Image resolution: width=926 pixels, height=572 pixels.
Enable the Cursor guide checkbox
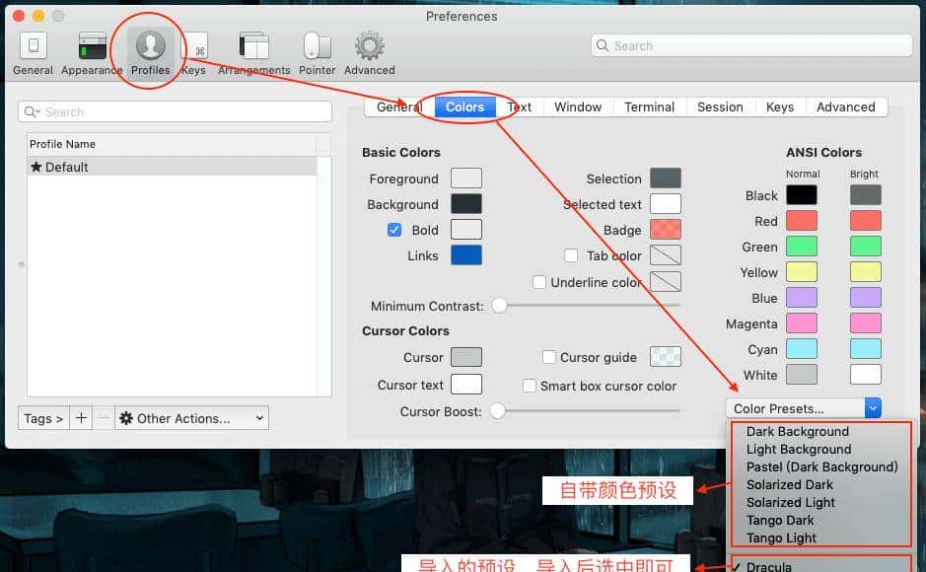[x=548, y=357]
